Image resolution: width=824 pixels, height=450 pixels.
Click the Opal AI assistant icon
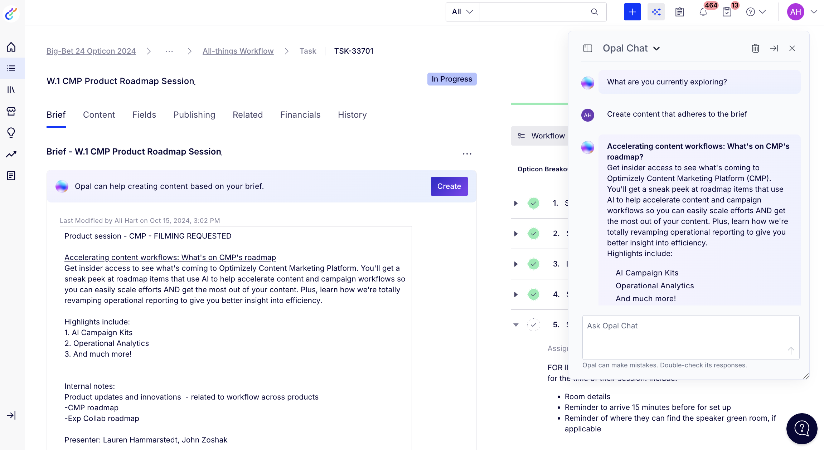click(x=656, y=12)
